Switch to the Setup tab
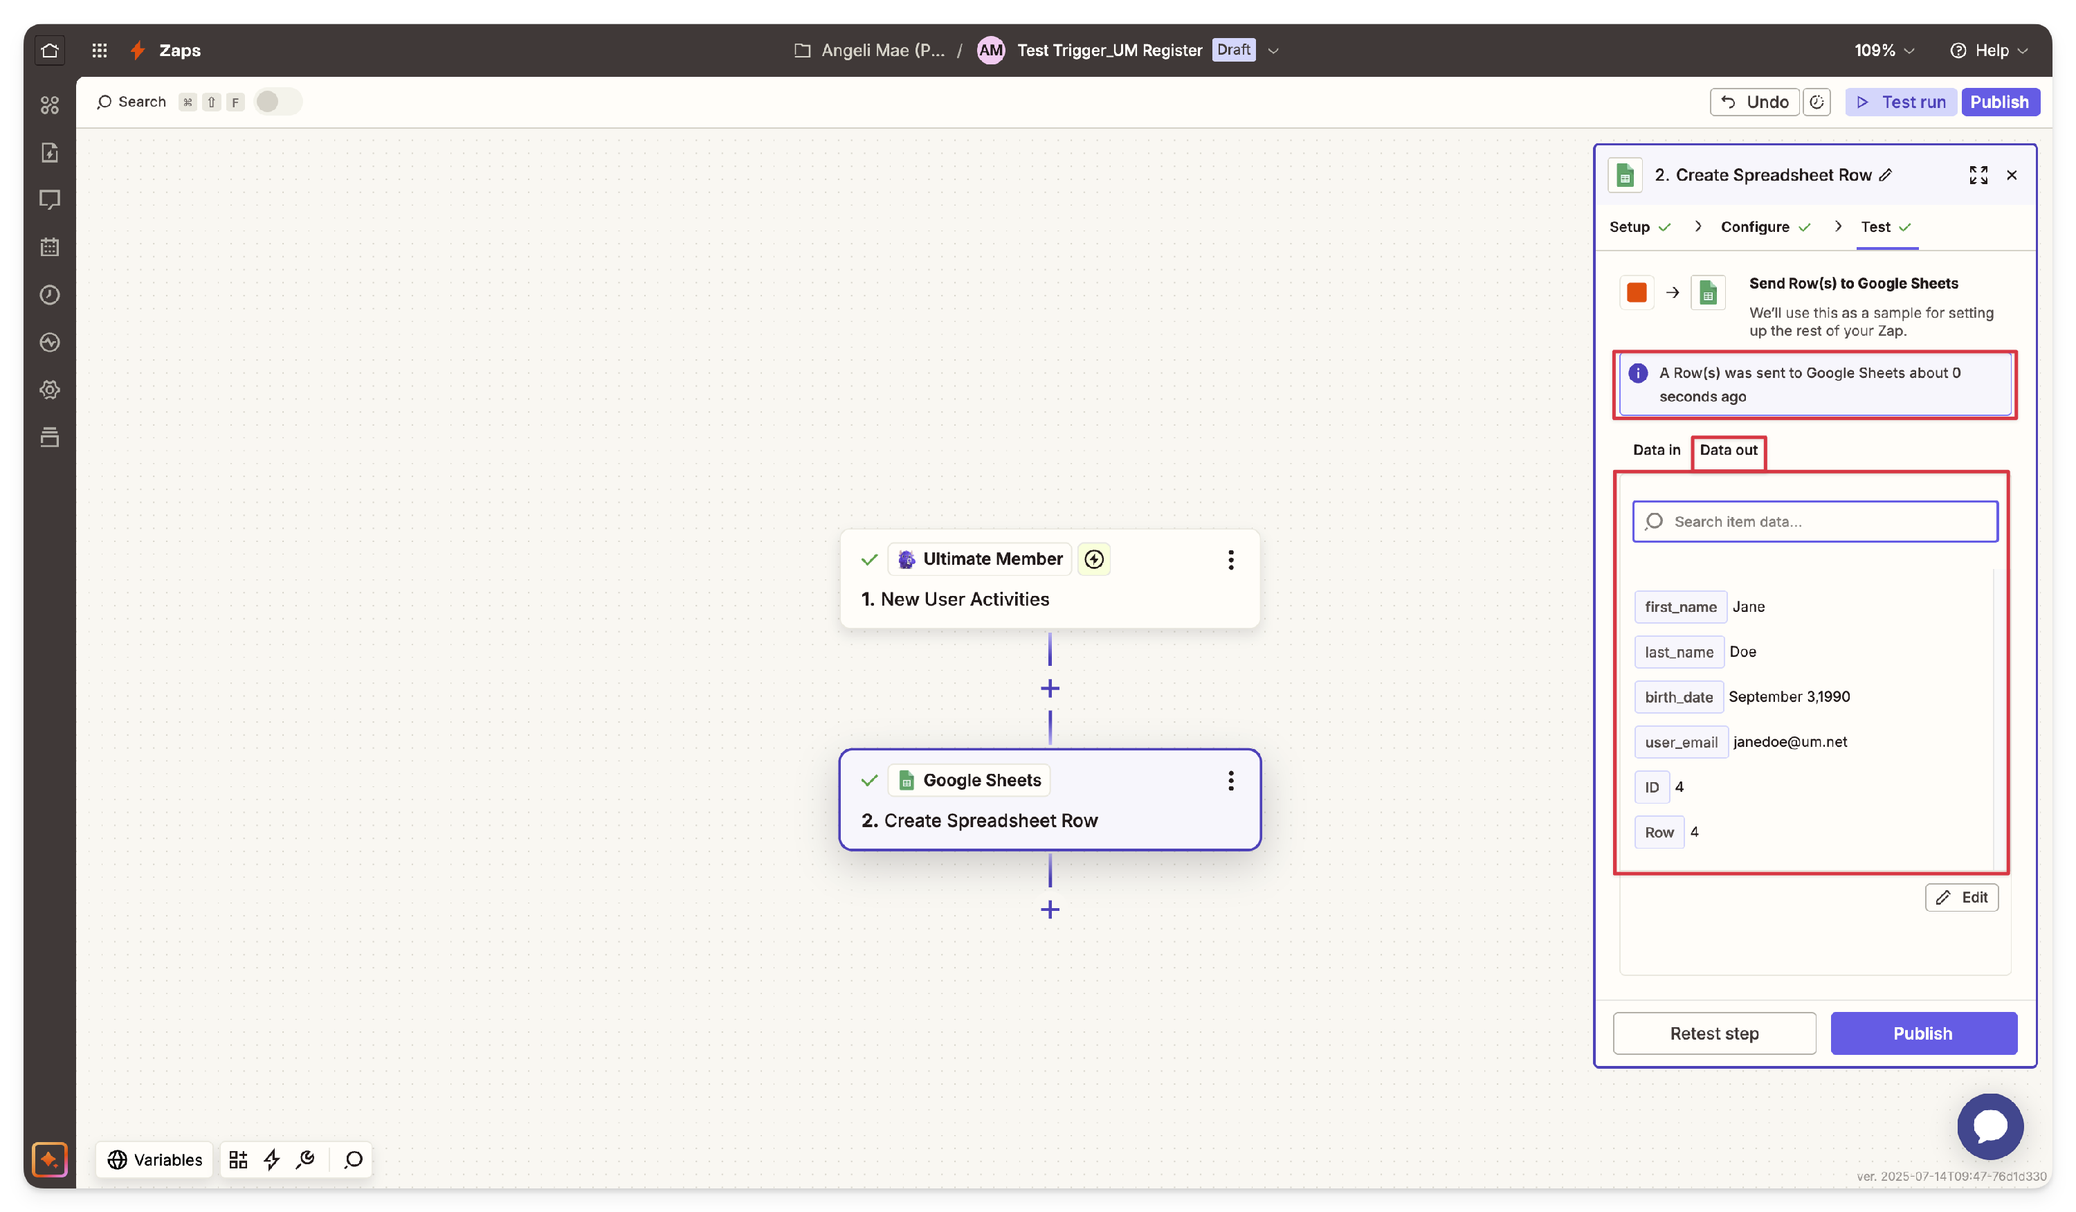 1639,226
